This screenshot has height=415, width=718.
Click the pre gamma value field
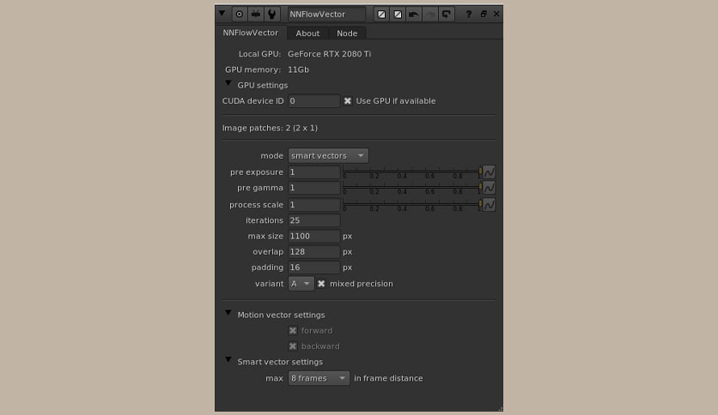(x=313, y=188)
